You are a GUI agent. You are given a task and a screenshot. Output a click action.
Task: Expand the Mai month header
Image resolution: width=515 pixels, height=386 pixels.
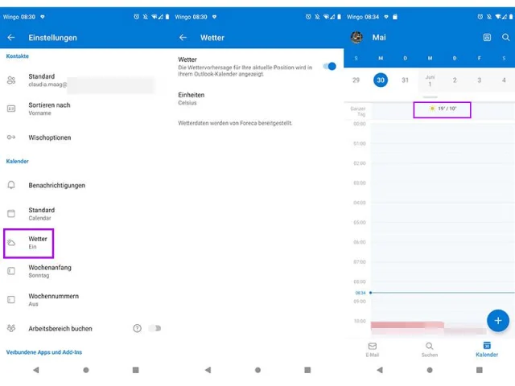379,38
